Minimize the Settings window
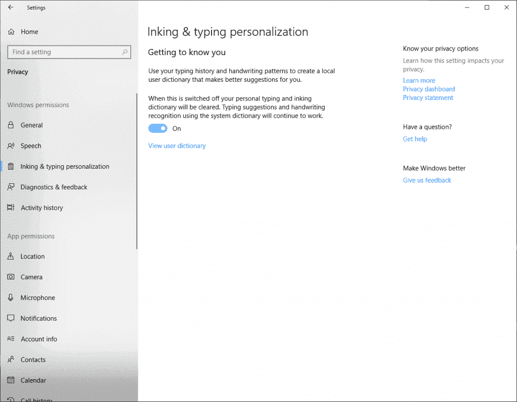Viewport: 517px width, 402px height. click(467, 7)
